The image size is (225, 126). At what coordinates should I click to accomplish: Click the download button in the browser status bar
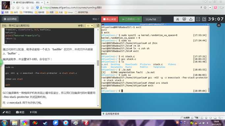click(x=195, y=117)
